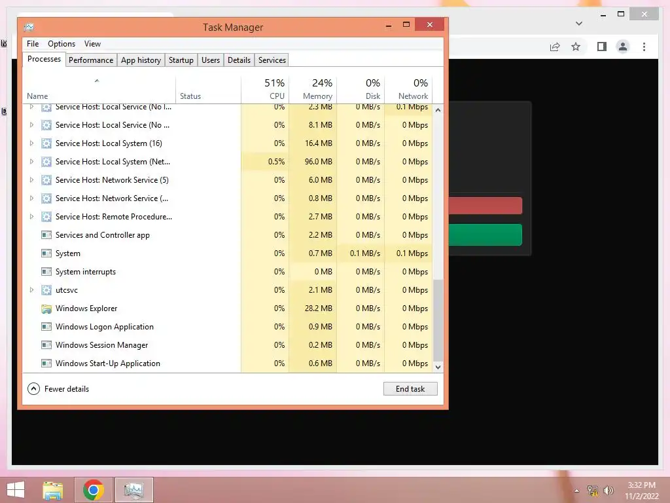670x503 pixels.
Task: Sort by the CPU column header
Action: coord(266,90)
